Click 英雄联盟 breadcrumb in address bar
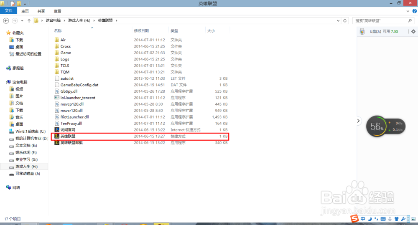Viewport: 418px width, 225px height. (105, 20)
